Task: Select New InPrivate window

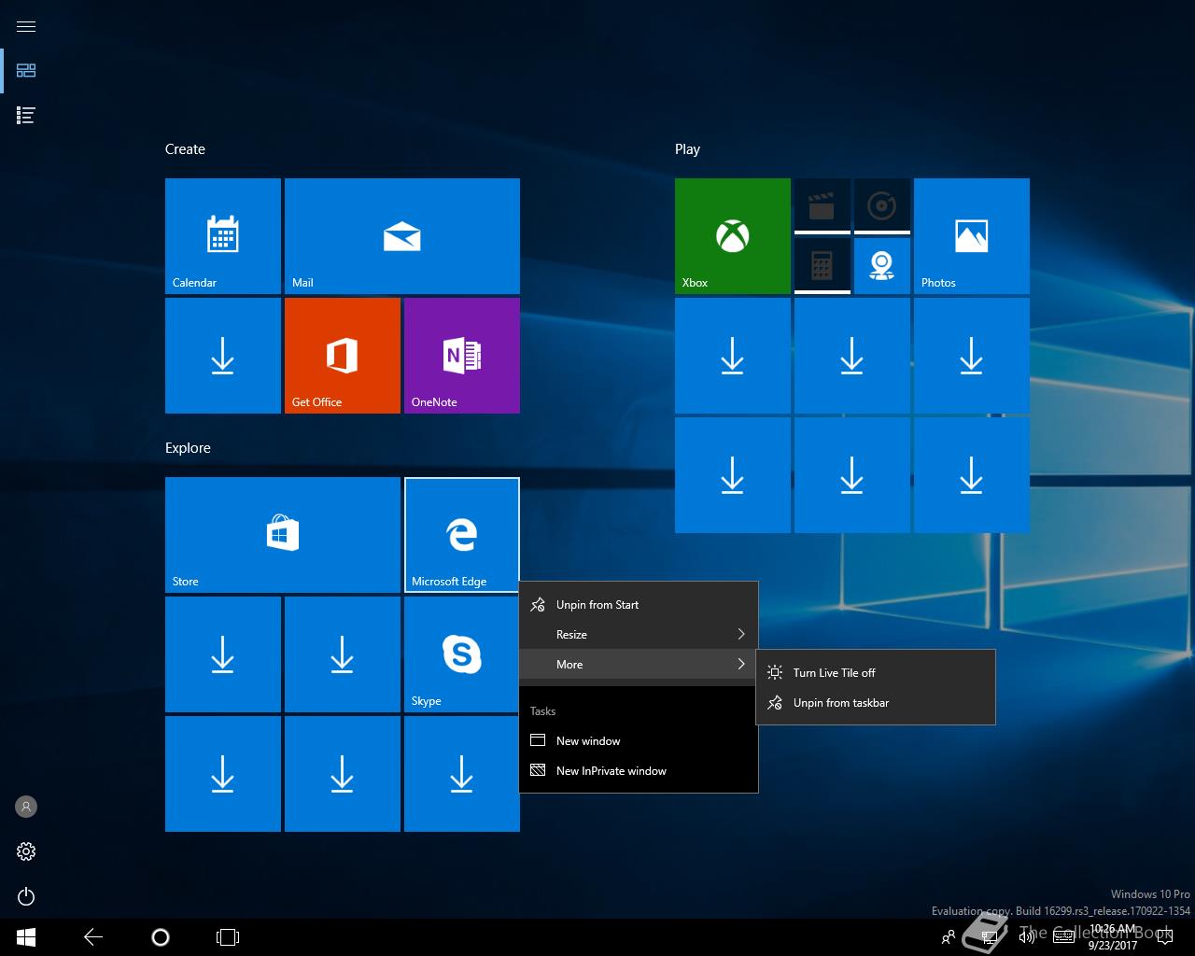Action: coord(639,771)
